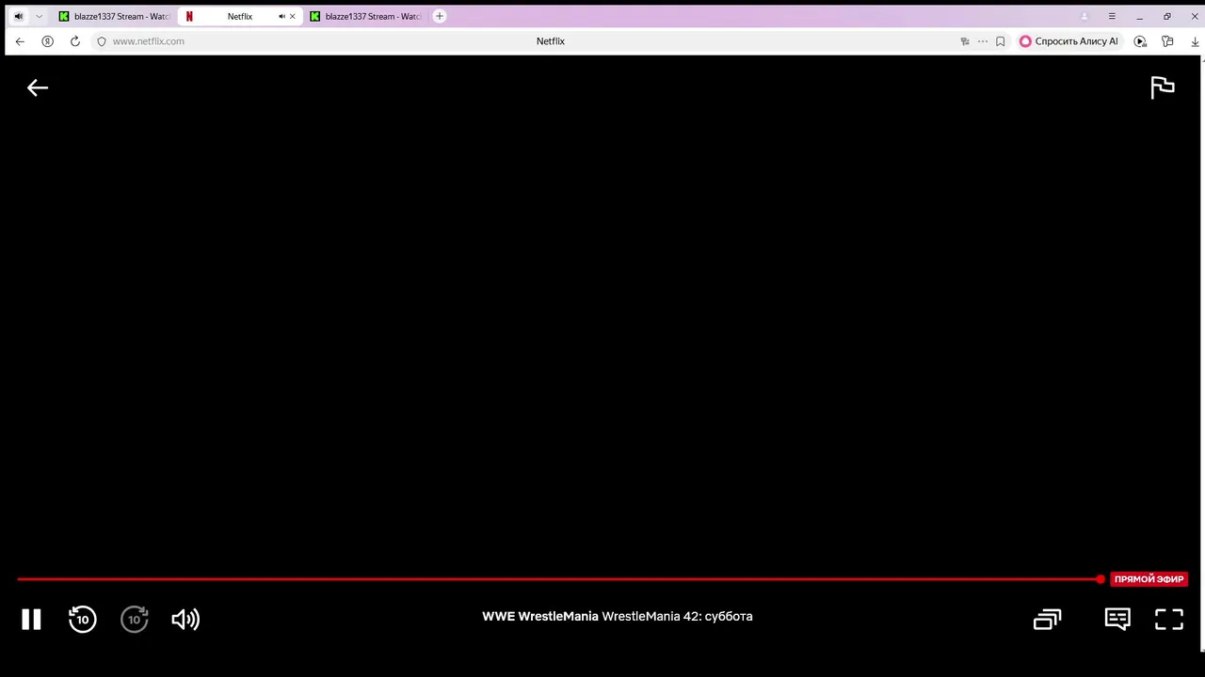Go back using the Netflix player arrow
Viewport: 1205px width, 677px height.
(37, 87)
